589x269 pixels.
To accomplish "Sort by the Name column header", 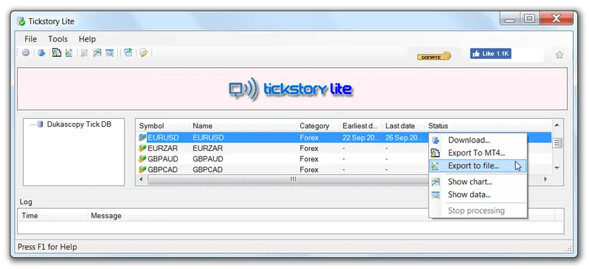I will pos(243,126).
